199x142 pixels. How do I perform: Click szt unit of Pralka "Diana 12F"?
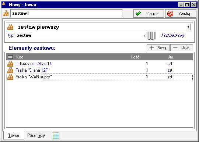click(170, 70)
